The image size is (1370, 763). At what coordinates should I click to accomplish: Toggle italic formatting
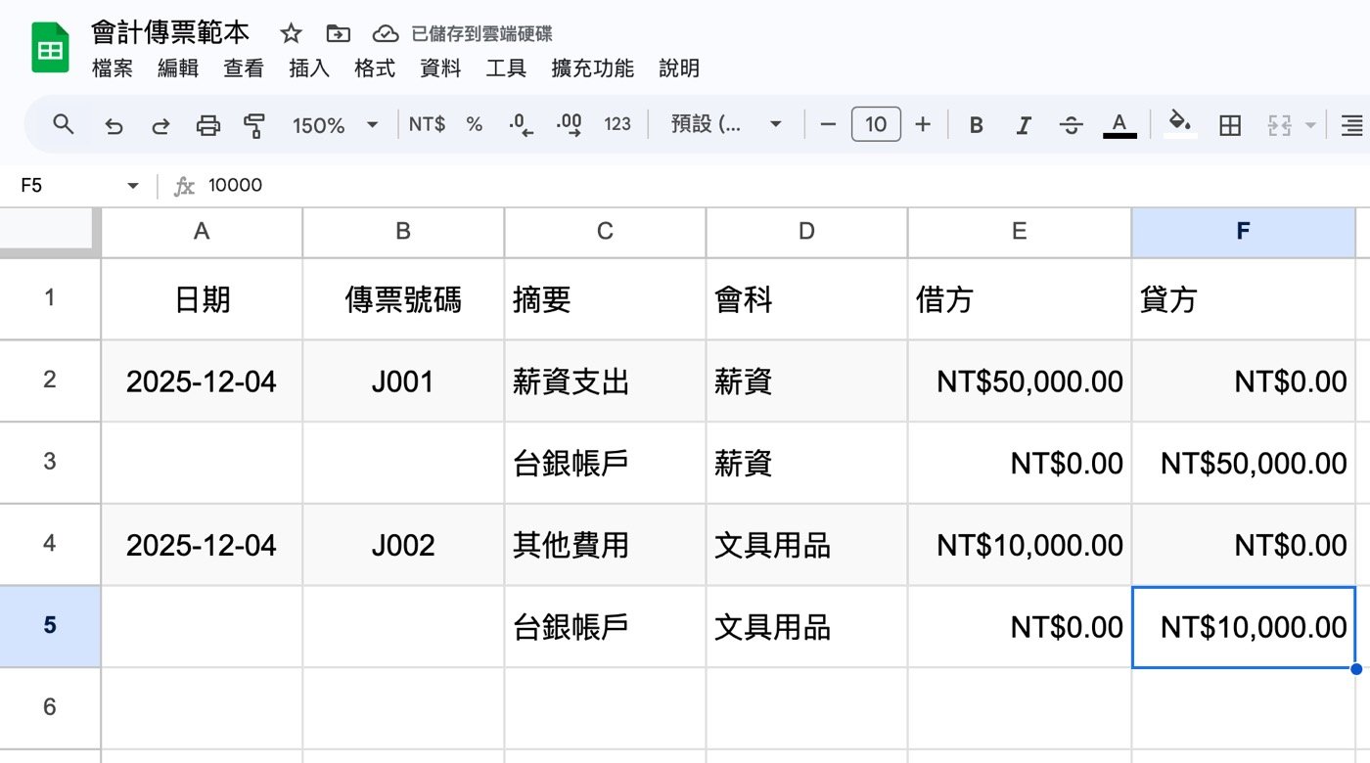(1024, 125)
